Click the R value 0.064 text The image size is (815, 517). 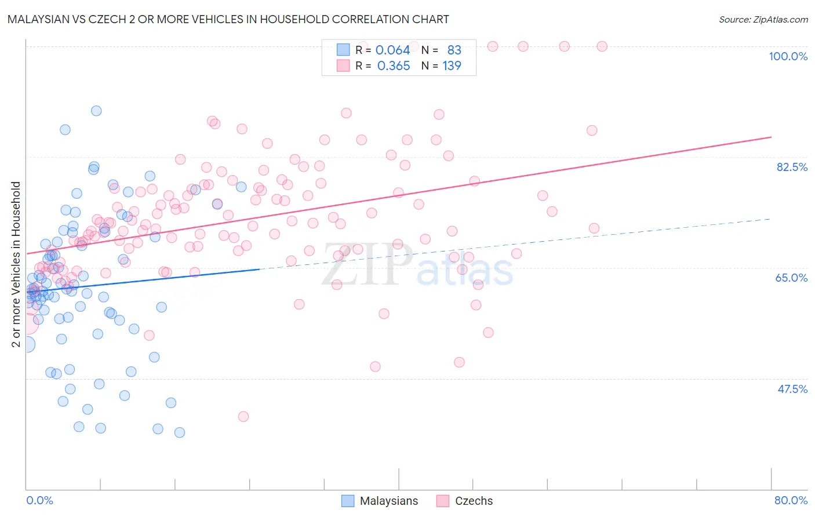point(393,50)
